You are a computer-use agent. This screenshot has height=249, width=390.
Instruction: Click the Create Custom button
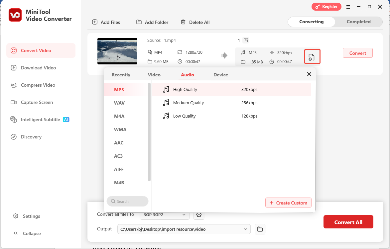tap(288, 203)
